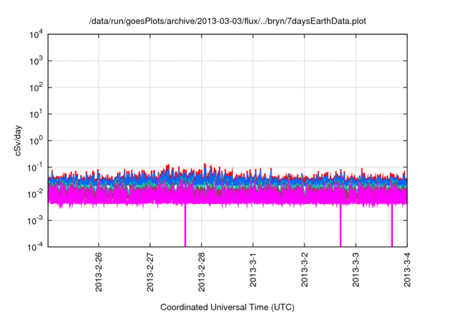Click the magenta dropout spike before 2013-2-28
Image resolution: width=449 pixels, height=314 pixels.
[x=185, y=226]
